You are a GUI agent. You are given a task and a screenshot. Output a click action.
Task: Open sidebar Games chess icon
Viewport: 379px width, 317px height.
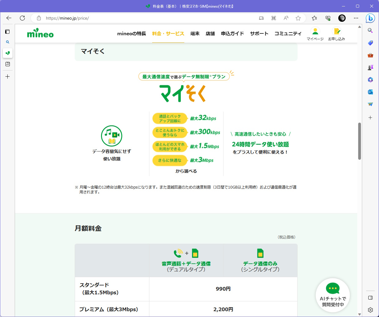click(370, 67)
